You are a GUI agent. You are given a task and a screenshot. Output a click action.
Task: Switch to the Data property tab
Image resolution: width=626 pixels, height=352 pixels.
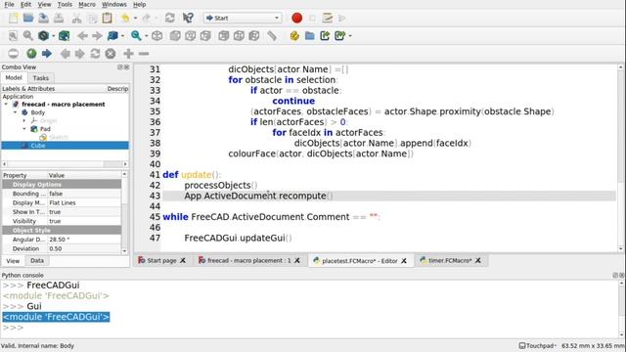(x=37, y=261)
